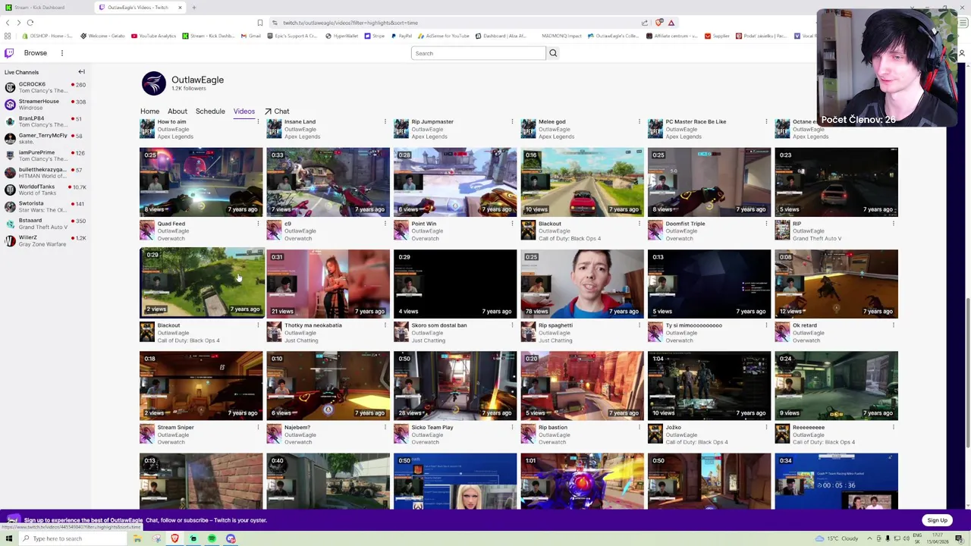Open the Schedule channel tab
971x546 pixels.
[210, 111]
